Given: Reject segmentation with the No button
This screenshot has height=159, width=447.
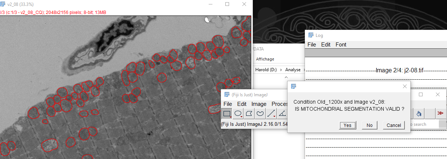Looking at the screenshot, I should pyautogui.click(x=369, y=125).
